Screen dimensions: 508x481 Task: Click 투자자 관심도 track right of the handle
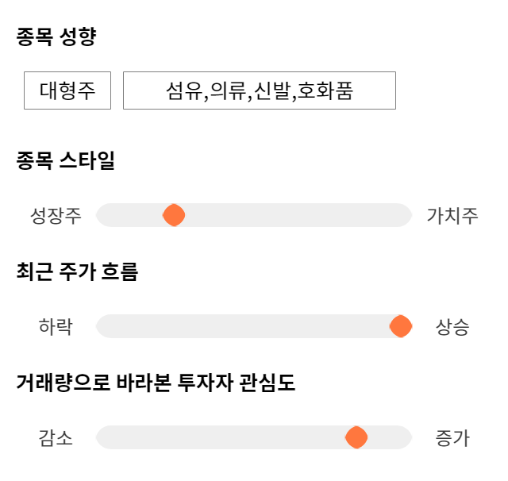pyautogui.click(x=389, y=437)
